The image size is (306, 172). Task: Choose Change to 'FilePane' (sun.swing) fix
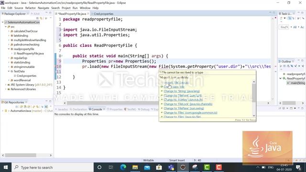coord(184,108)
